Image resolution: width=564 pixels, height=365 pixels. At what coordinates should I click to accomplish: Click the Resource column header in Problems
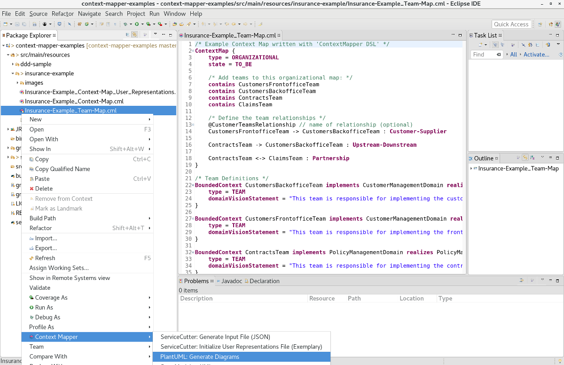326,298
